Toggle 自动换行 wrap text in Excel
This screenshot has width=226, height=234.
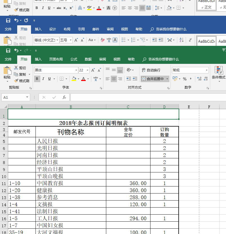point(151,70)
